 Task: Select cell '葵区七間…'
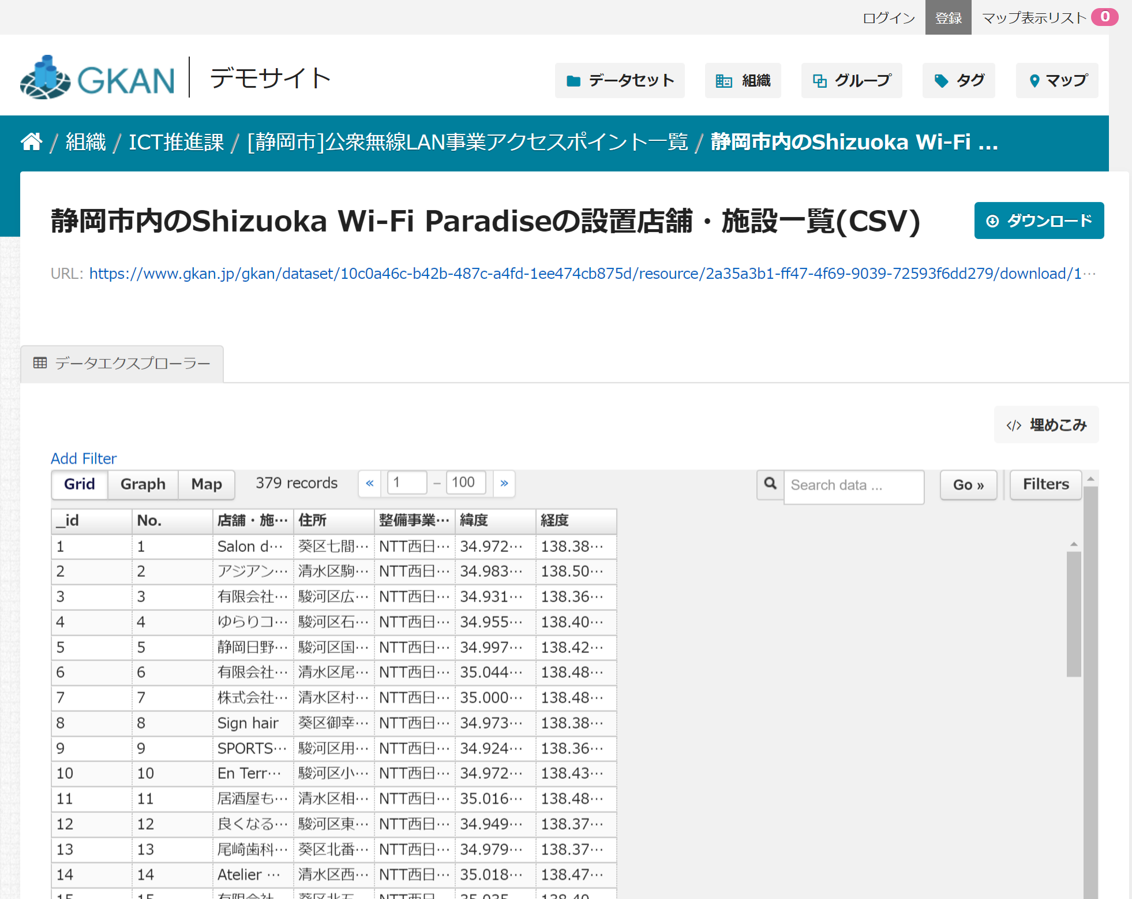(334, 546)
